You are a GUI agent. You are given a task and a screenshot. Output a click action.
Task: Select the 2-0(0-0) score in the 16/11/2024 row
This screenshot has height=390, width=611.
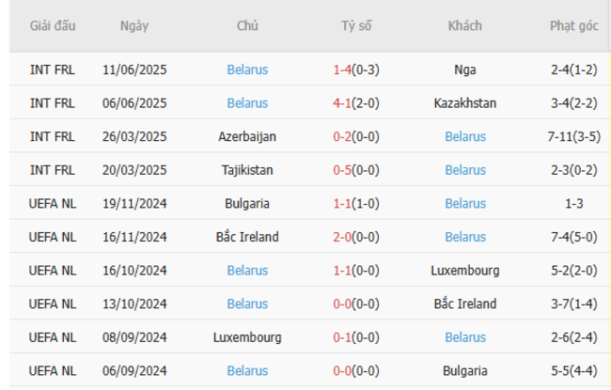(x=356, y=237)
